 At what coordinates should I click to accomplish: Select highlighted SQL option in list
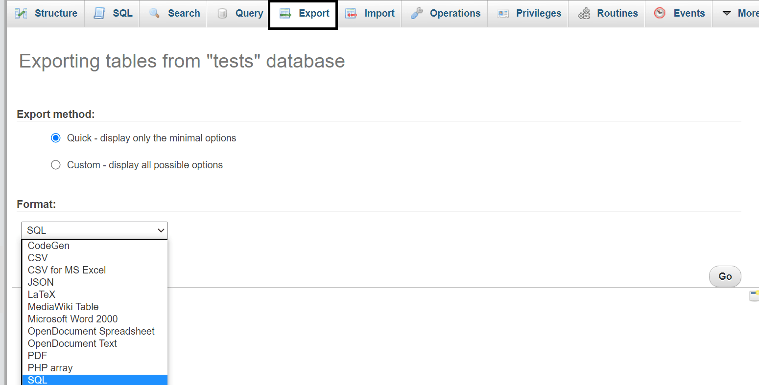tap(95, 380)
